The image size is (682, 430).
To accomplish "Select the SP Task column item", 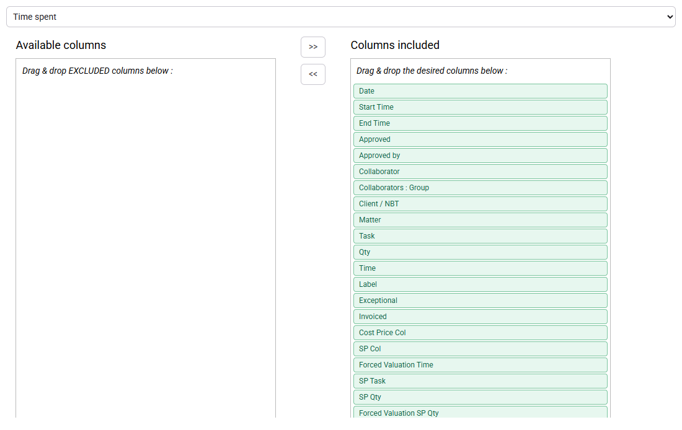I will [x=480, y=381].
